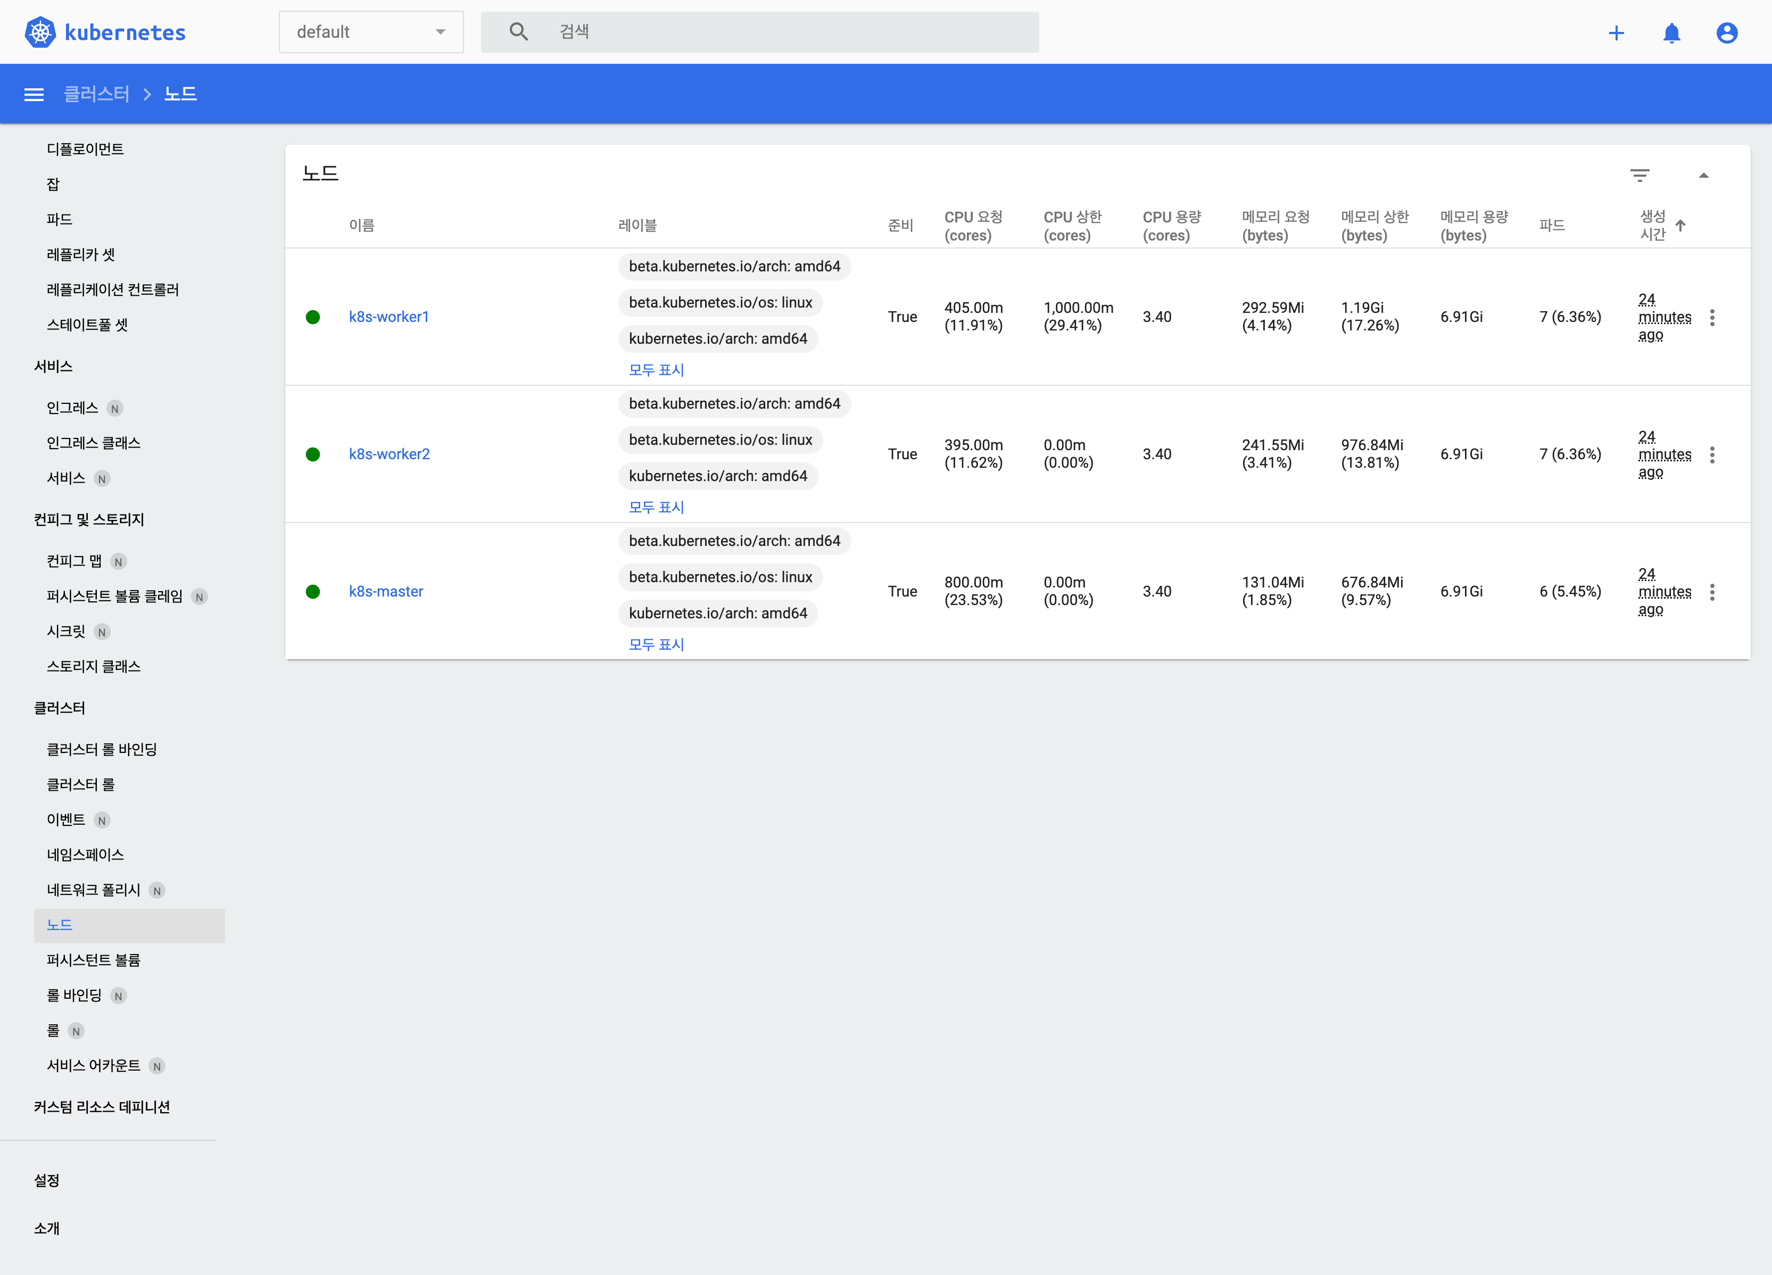Click the plus create resource icon

pos(1617,33)
